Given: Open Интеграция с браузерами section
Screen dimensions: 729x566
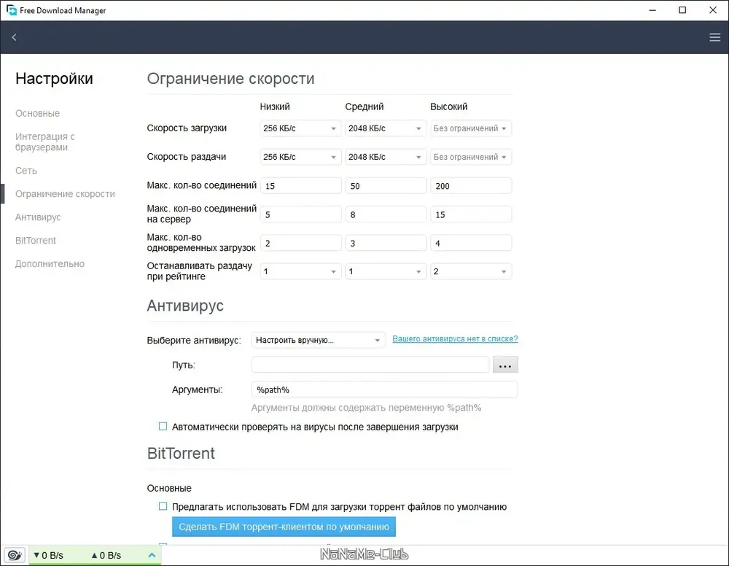Looking at the screenshot, I should point(45,141).
